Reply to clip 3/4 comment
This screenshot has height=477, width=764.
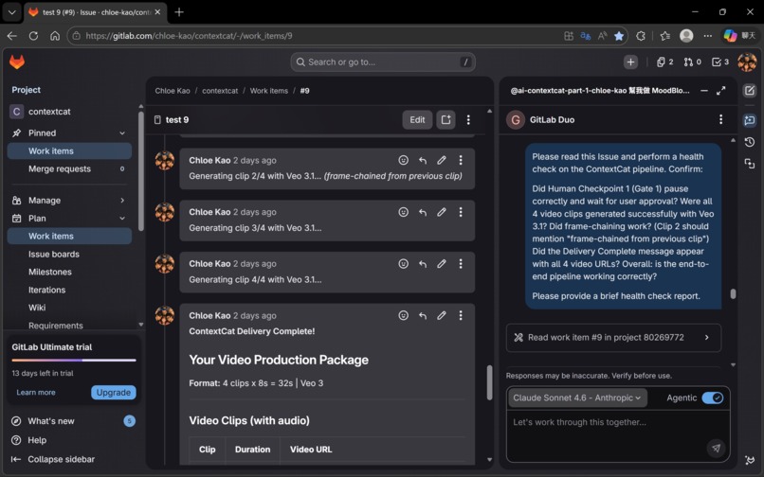423,212
